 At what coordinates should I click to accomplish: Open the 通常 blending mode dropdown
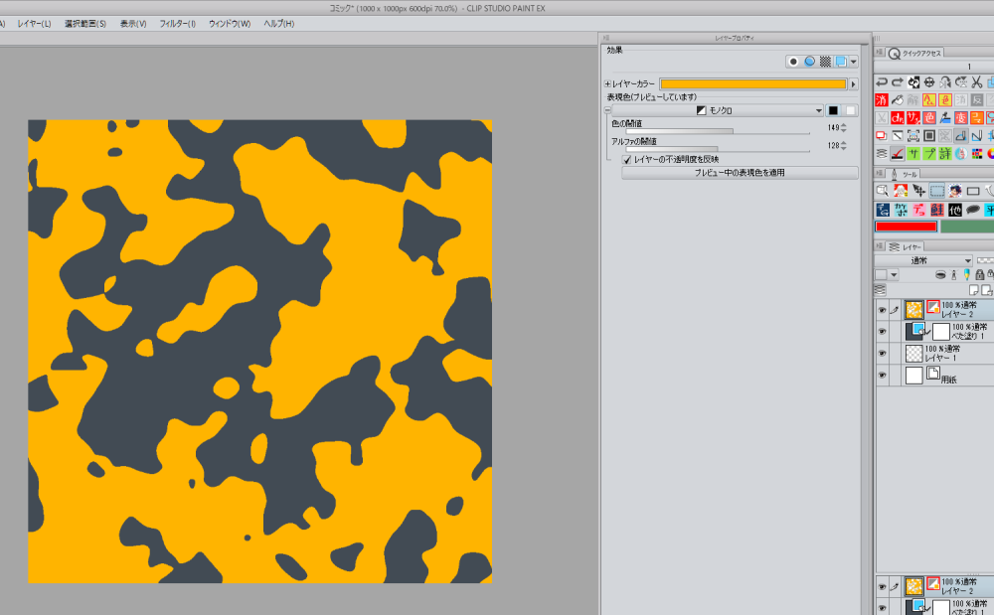(x=923, y=260)
